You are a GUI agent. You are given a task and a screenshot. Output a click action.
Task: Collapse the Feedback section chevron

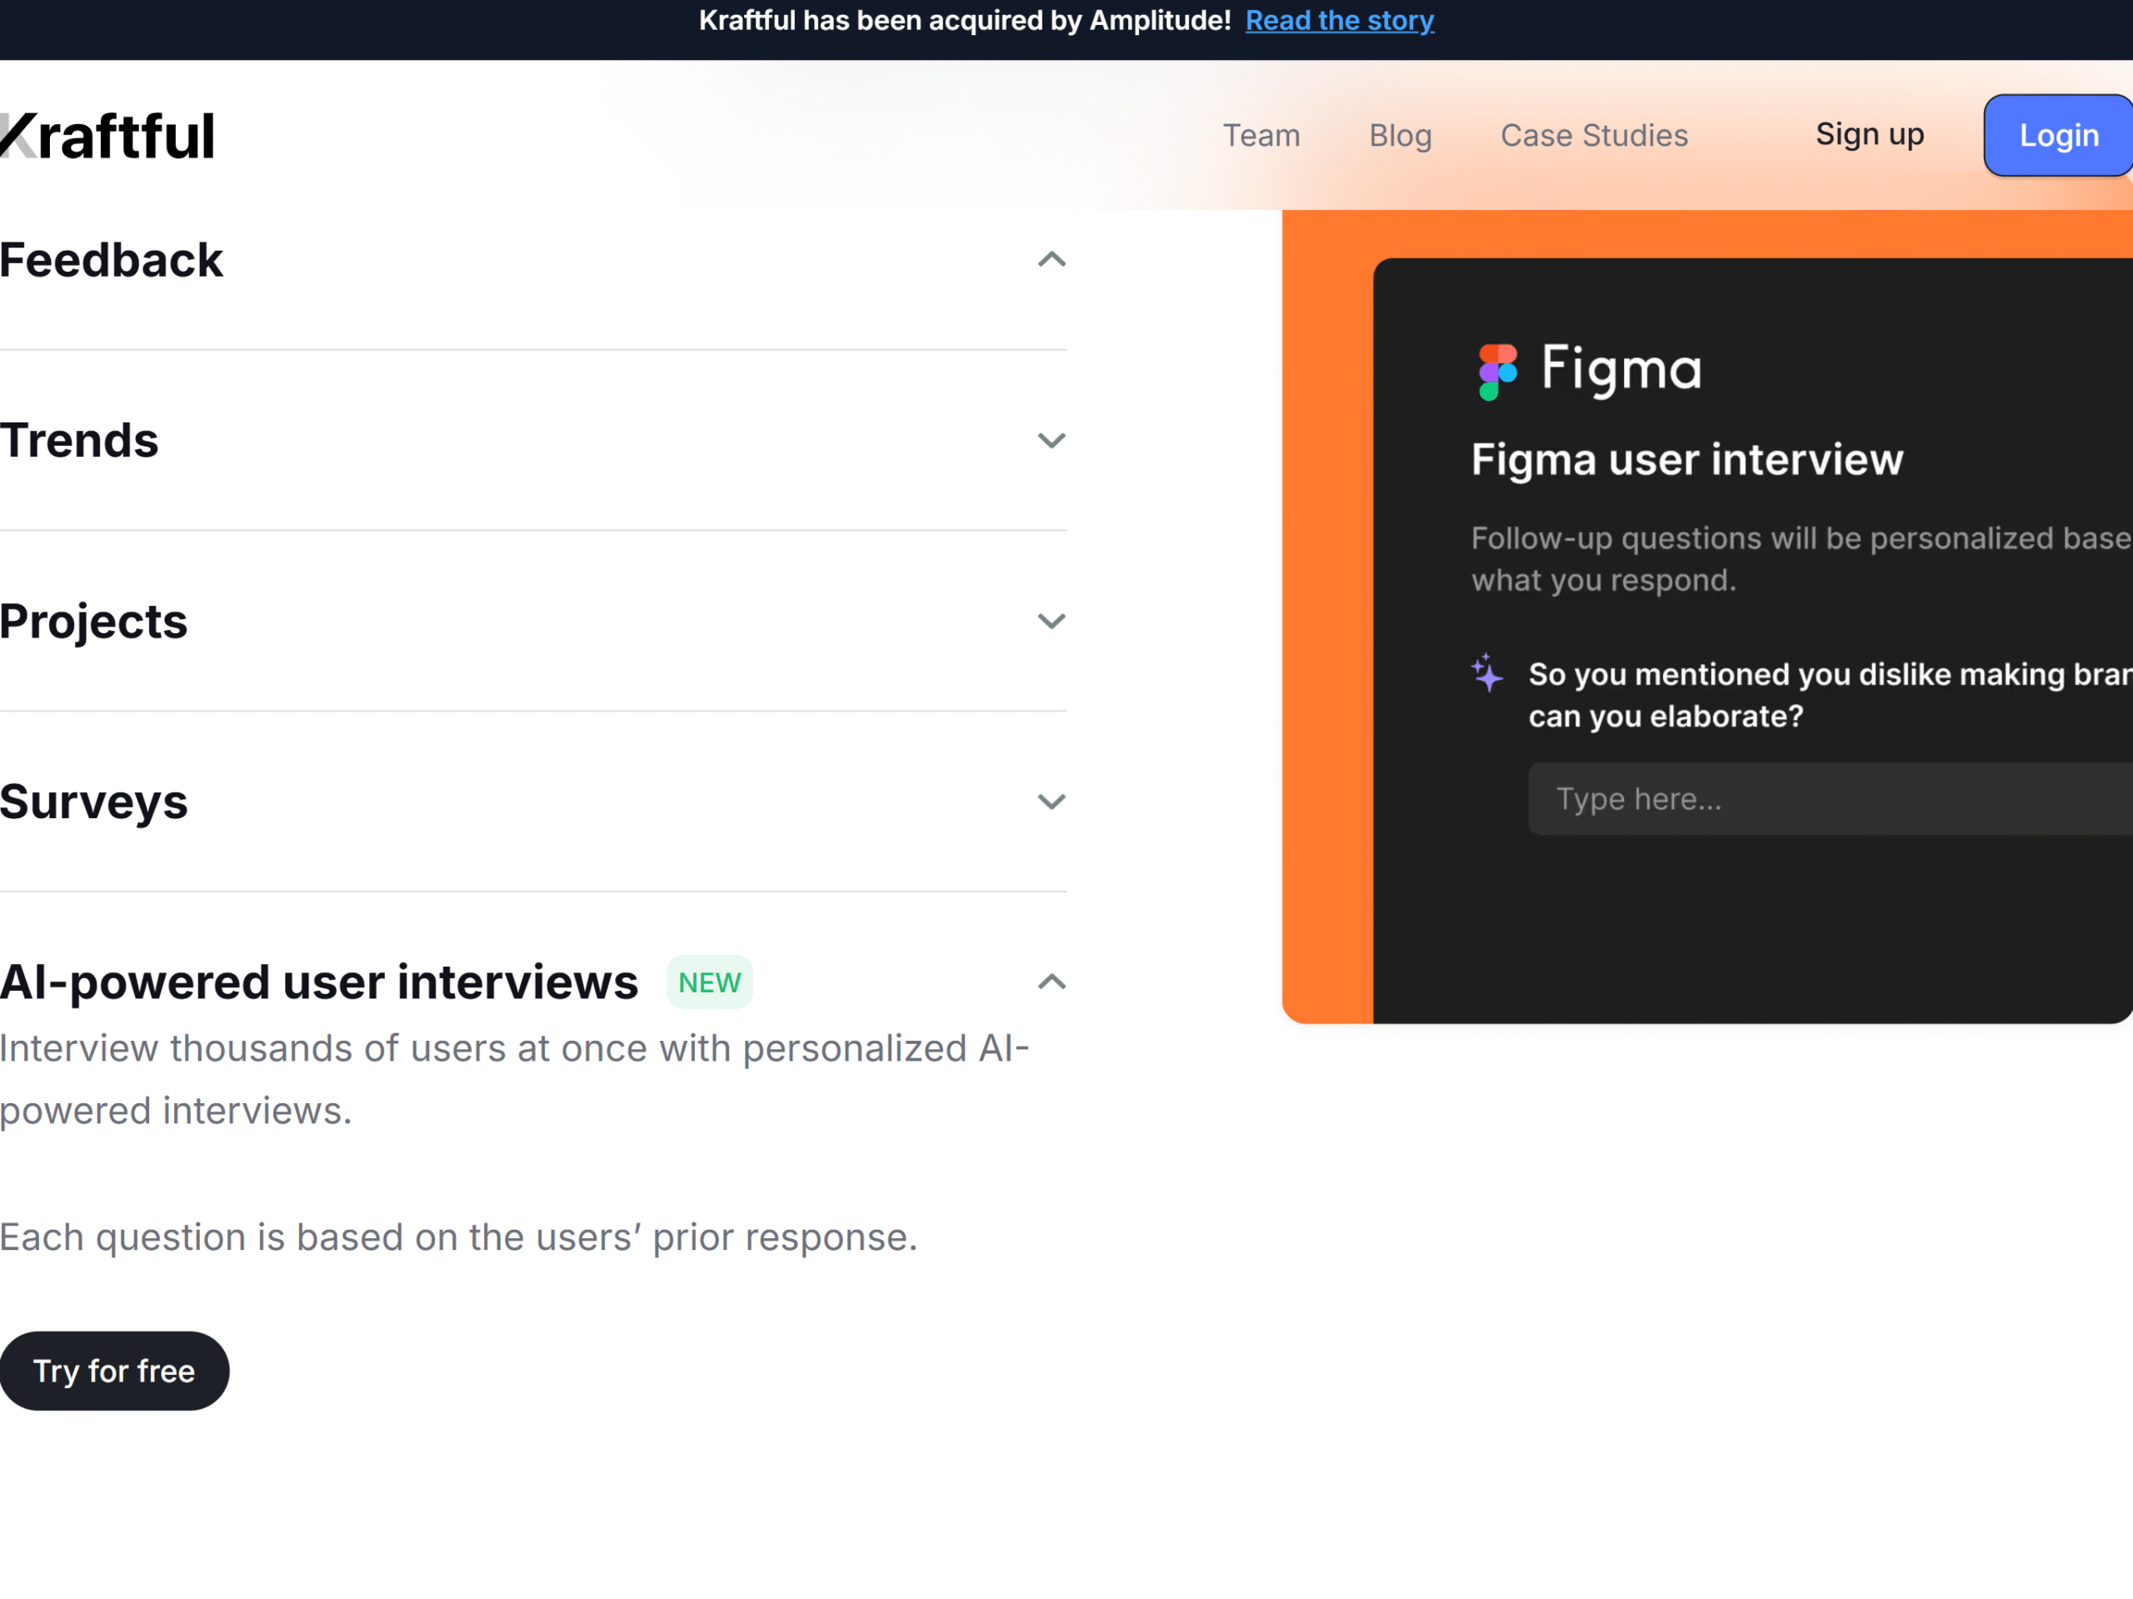click(x=1051, y=259)
